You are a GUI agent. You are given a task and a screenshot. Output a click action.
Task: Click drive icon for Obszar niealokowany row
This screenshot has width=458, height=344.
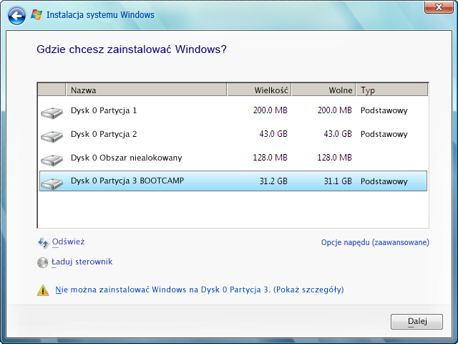[52, 160]
